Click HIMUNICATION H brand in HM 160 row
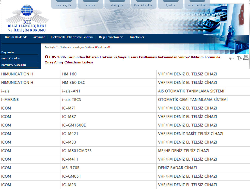The width and height of the screenshot is (250, 189). (x=30, y=74)
